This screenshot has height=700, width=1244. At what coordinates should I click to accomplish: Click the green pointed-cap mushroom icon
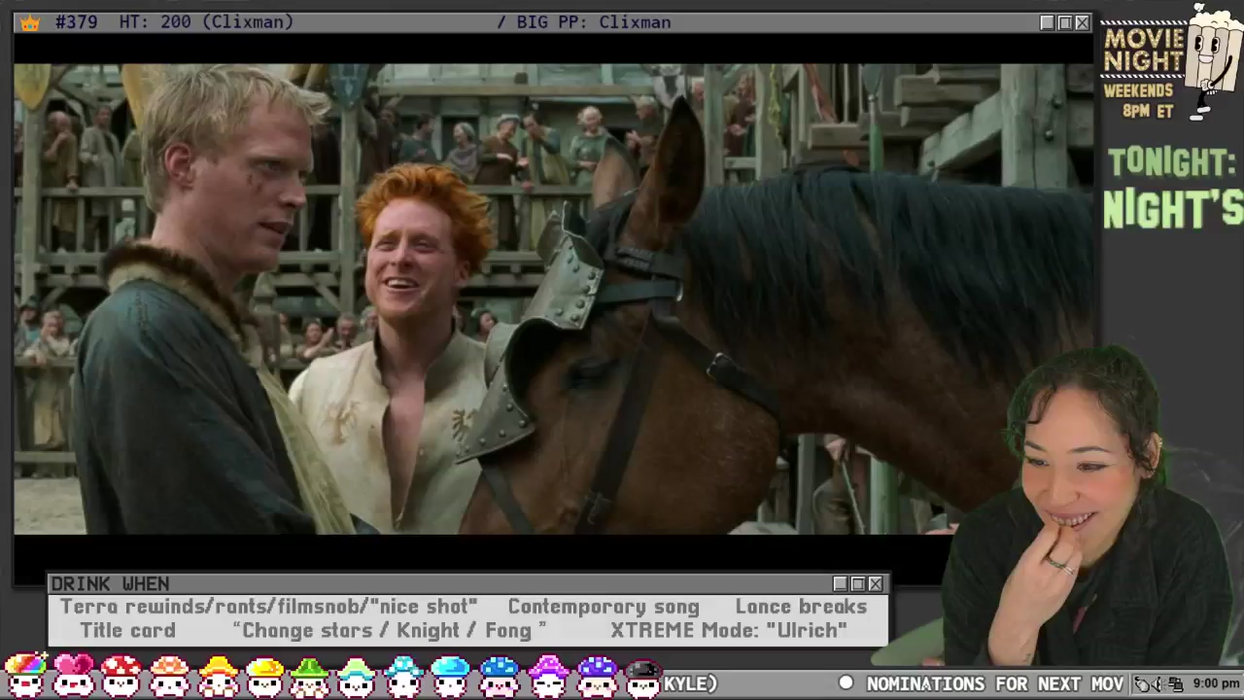pos(309,677)
